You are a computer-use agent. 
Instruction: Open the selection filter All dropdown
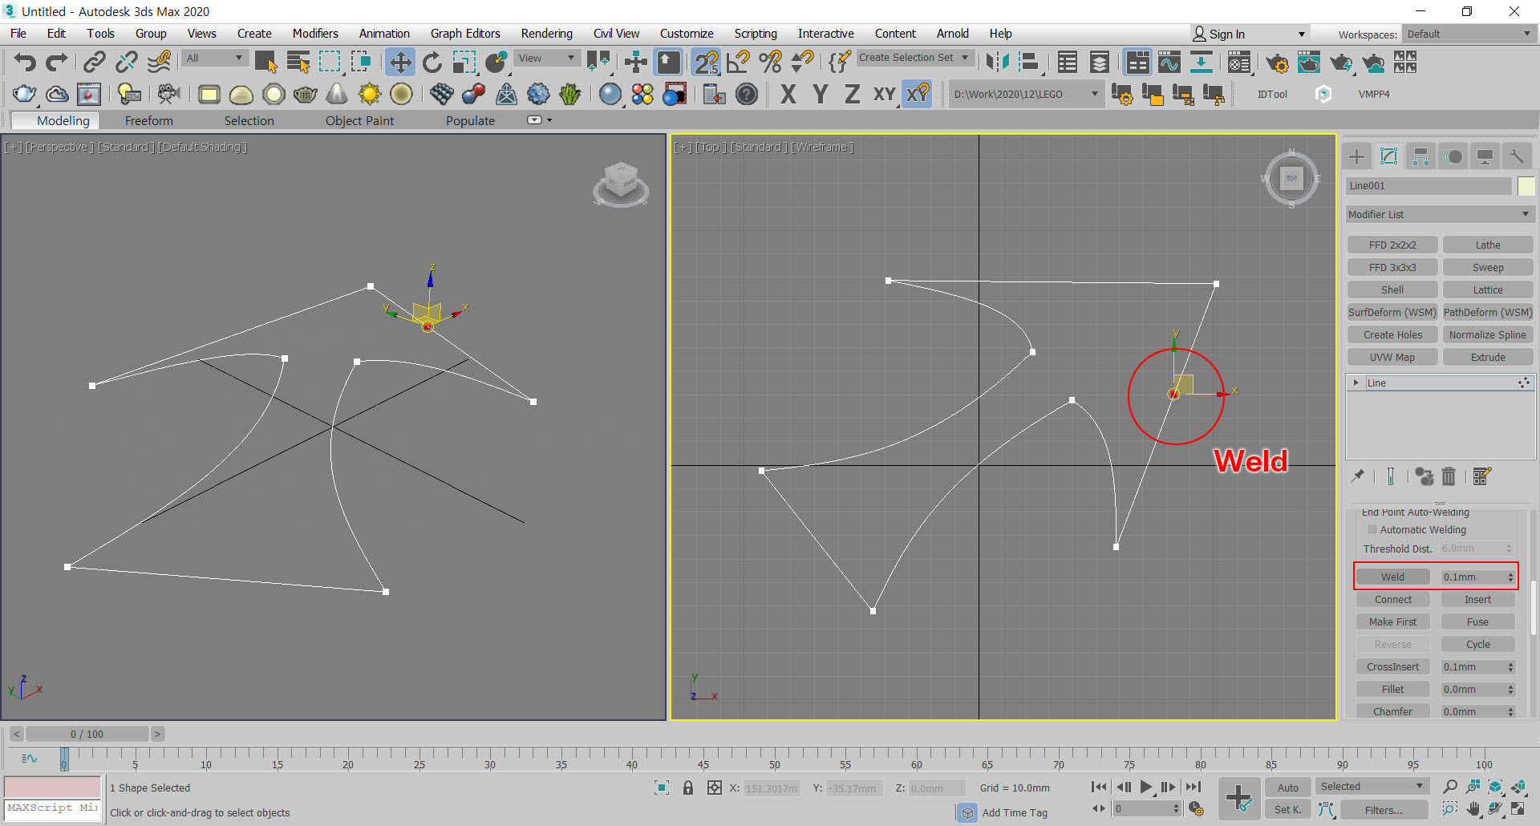pyautogui.click(x=214, y=58)
